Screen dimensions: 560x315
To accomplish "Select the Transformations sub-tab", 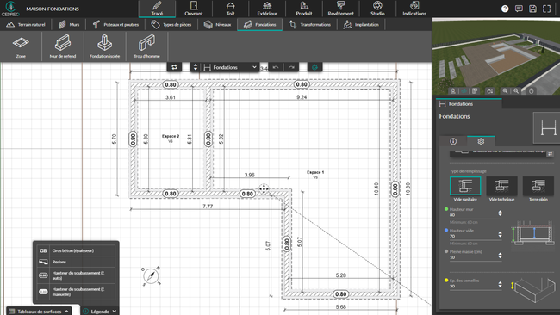I will coord(310,25).
